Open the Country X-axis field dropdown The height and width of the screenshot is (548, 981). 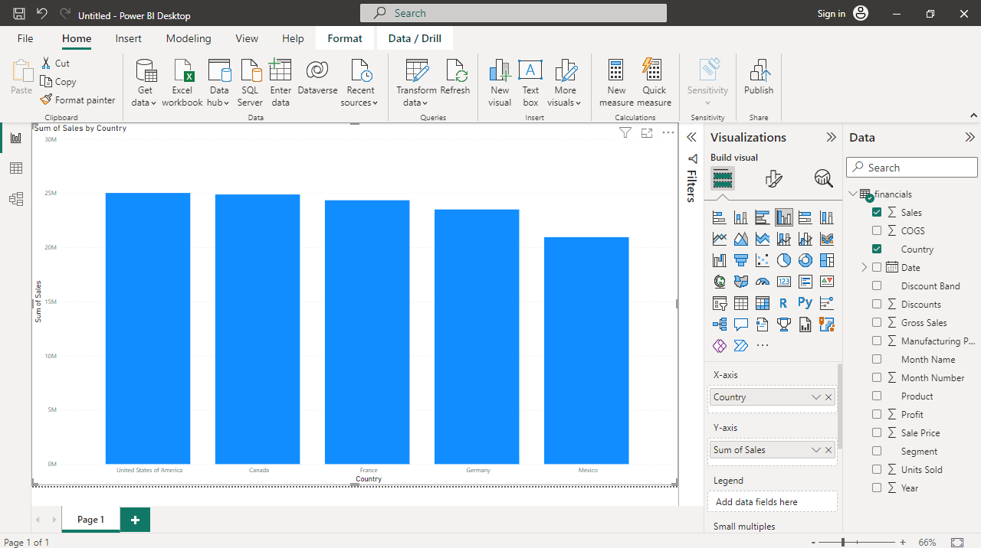[x=816, y=397]
